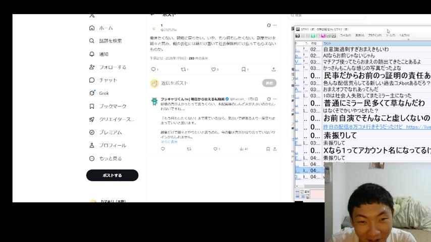Click first black toolbar icon in comment viewer
Image resolution: width=431 pixels, height=242 pixels.
pyautogui.click(x=297, y=36)
